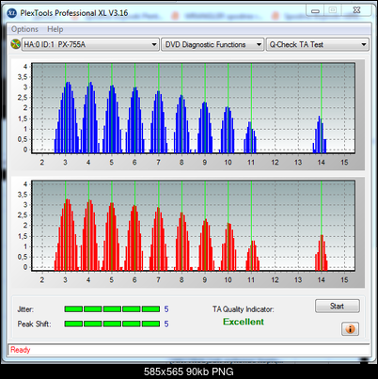378x379 pixels.
Task: Click the orange info icon button
Action: pyautogui.click(x=350, y=329)
